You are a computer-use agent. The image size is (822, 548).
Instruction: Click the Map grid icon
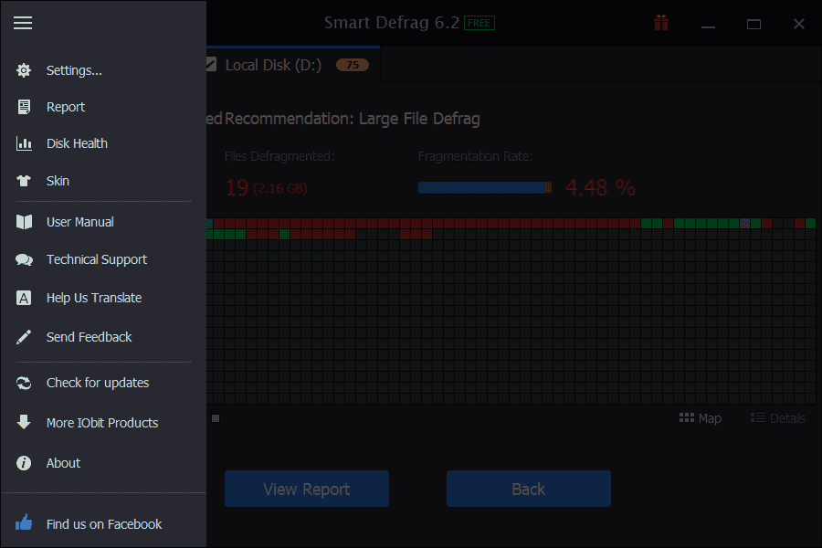point(686,418)
